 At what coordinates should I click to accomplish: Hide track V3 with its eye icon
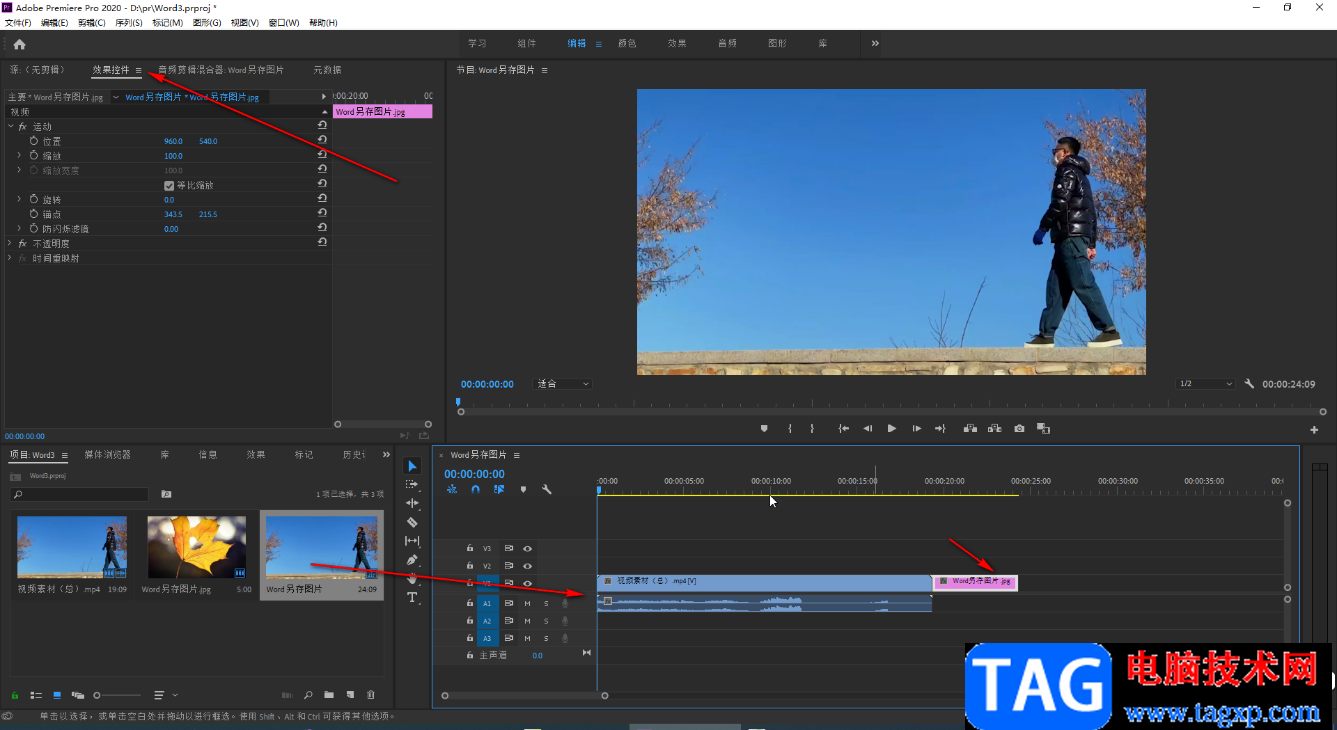[528, 548]
